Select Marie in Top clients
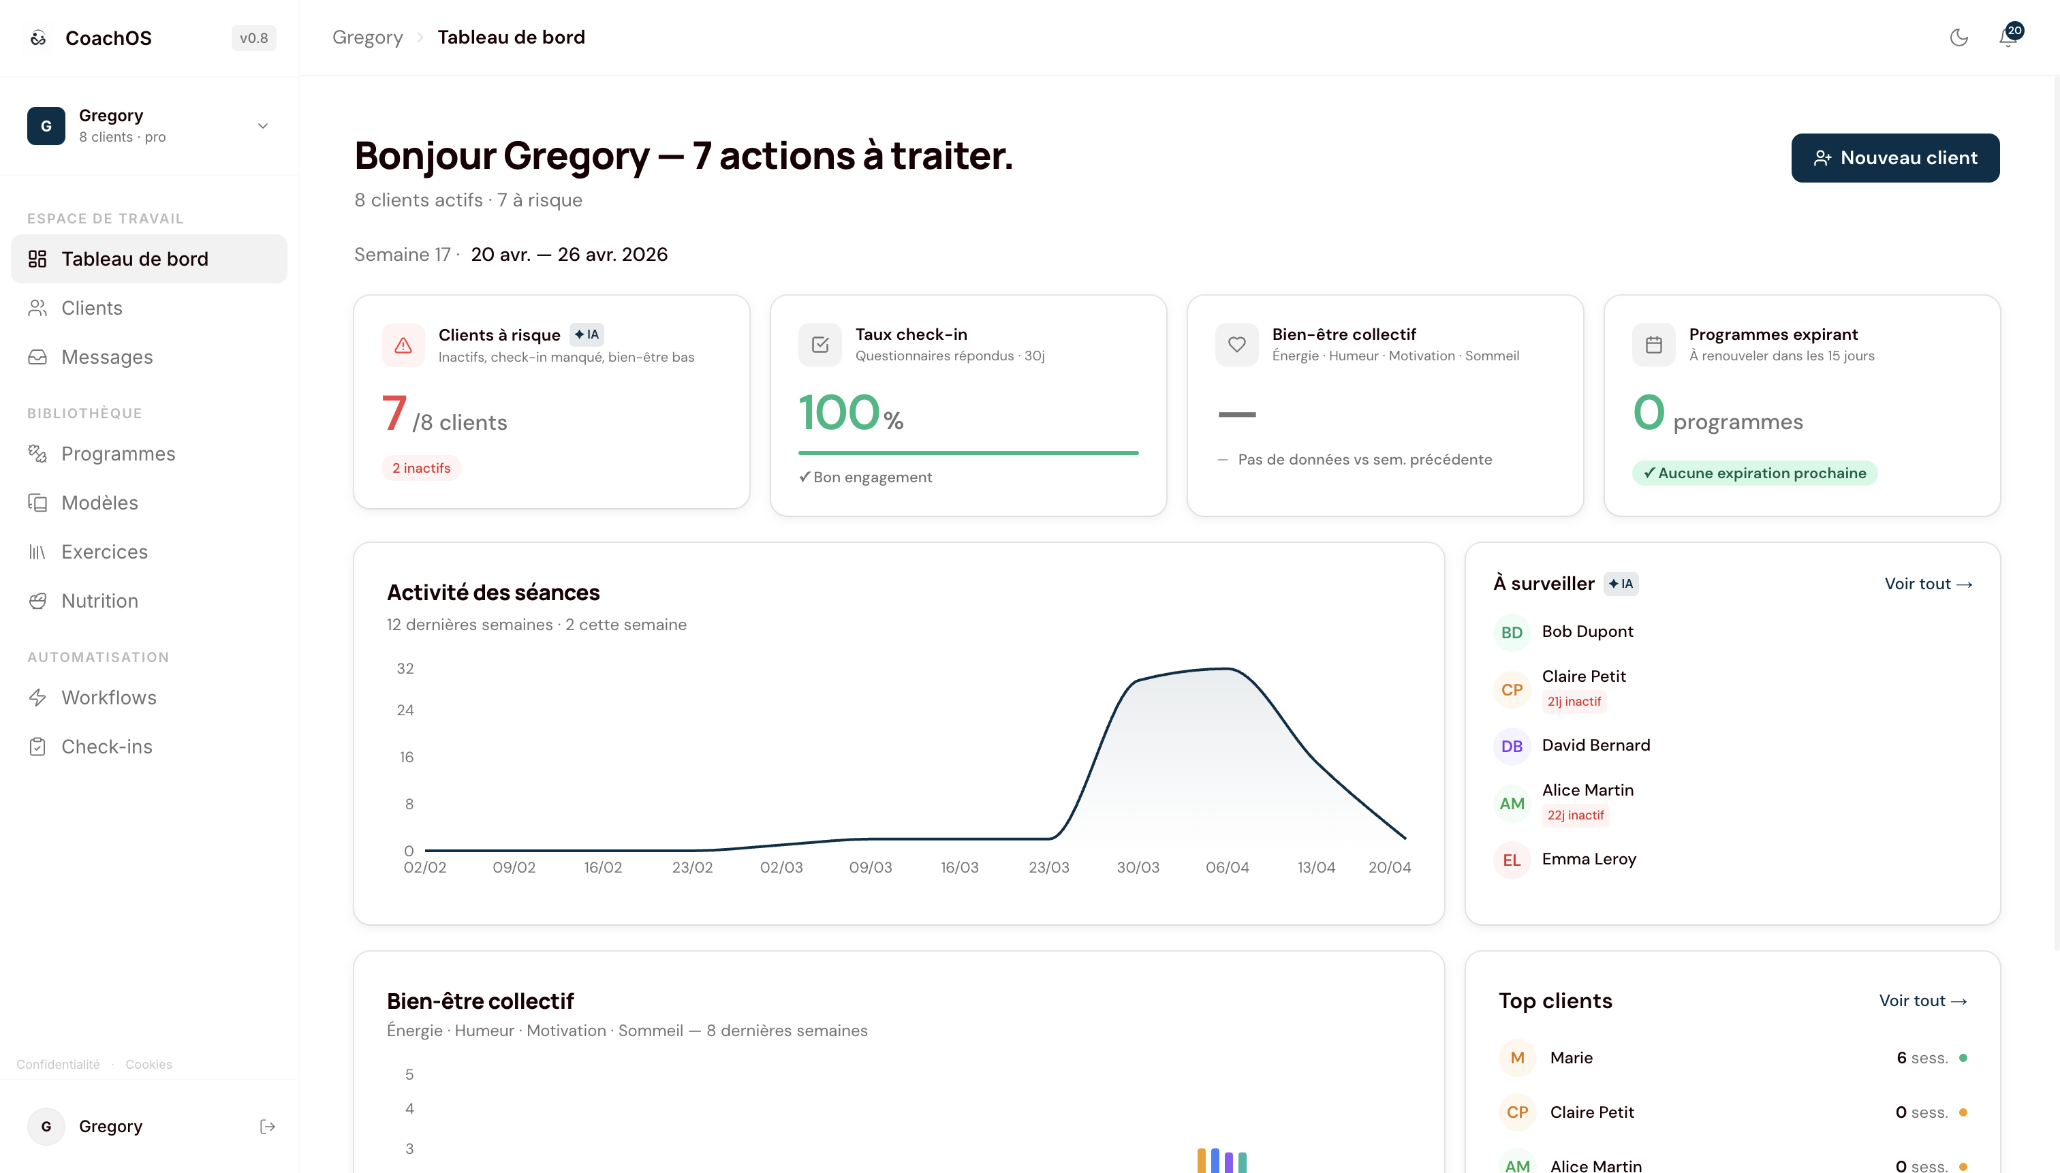Image resolution: width=2060 pixels, height=1173 pixels. (1733, 1058)
